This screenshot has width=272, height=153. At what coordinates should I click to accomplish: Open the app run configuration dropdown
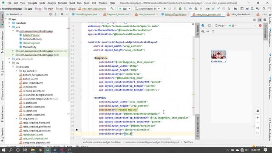[125, 8]
